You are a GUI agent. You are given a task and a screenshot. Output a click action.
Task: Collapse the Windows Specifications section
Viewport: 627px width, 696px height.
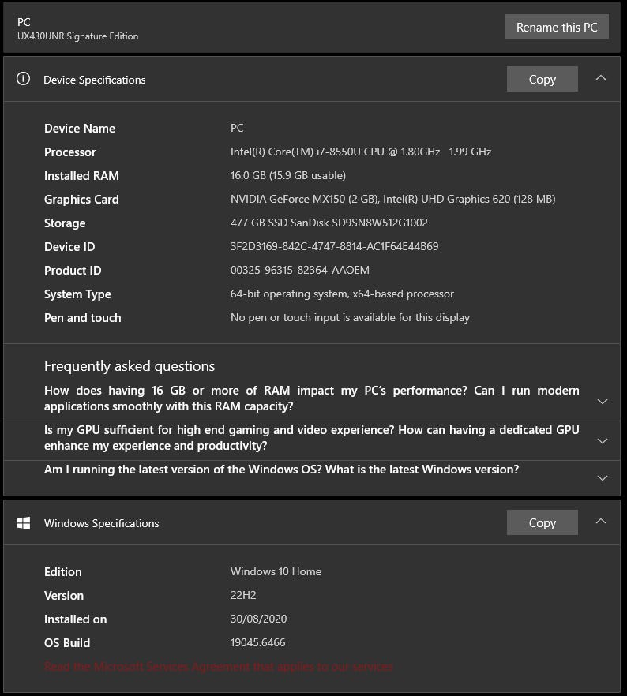[x=601, y=521]
